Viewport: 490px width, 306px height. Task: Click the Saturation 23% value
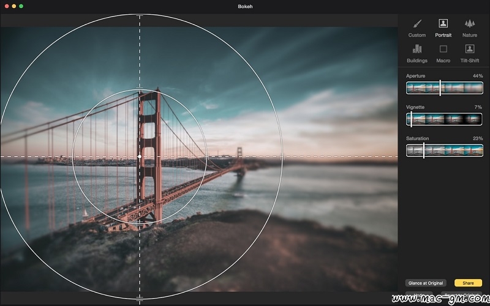(478, 138)
